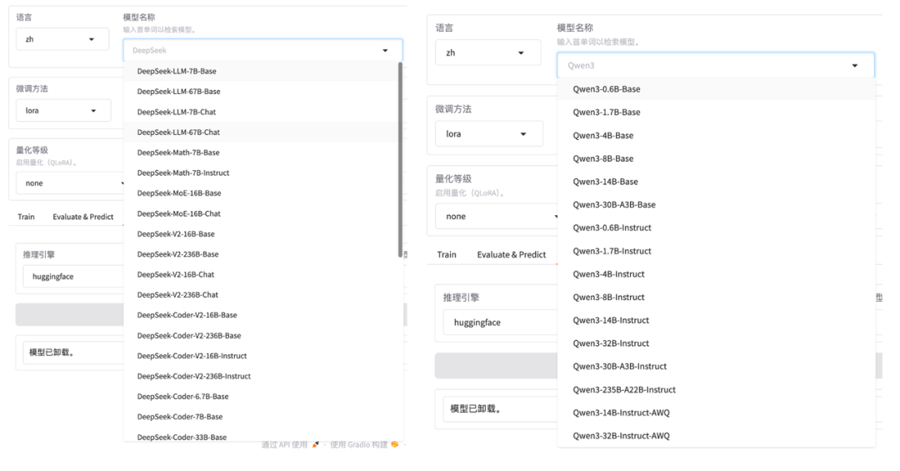
Task: Collapse the DeepSeek model name dropdown arrow
Action: click(385, 51)
